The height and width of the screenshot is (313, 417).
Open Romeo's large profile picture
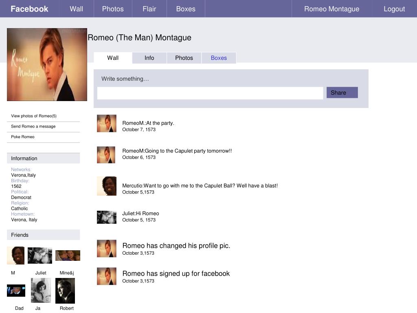coord(47,64)
